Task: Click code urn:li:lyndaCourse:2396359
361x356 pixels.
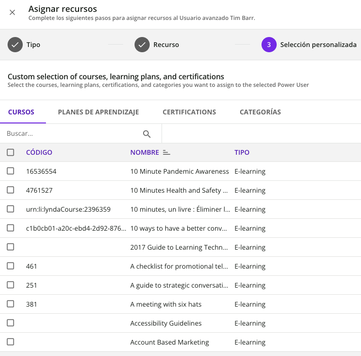Action: point(68,209)
